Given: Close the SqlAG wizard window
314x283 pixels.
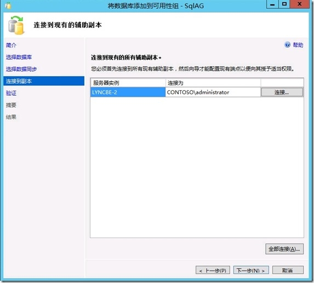Looking at the screenshot, I should pos(299,4).
